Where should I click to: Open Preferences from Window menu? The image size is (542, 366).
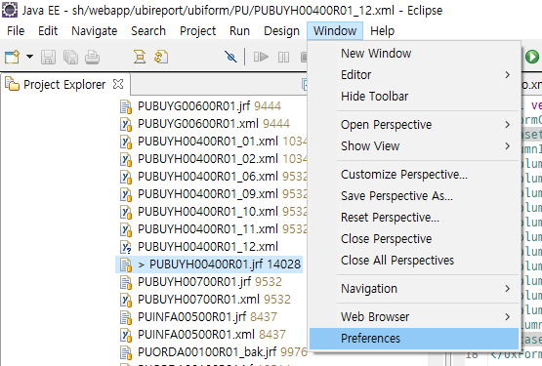click(x=414, y=338)
